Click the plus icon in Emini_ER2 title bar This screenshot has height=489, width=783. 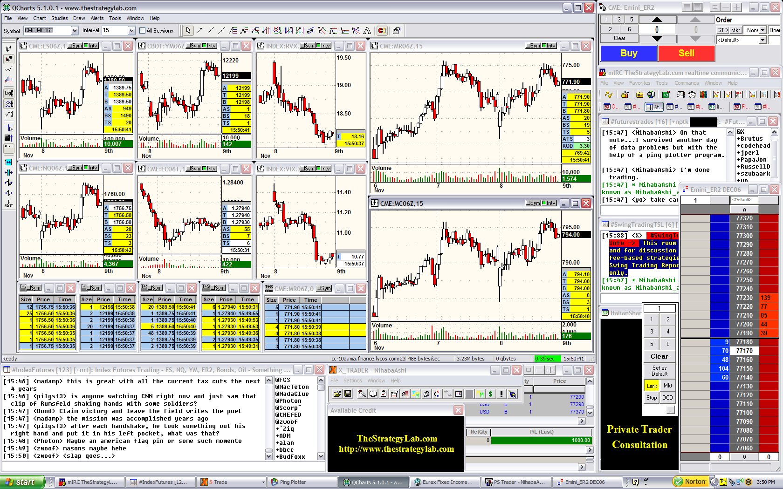pos(736,7)
